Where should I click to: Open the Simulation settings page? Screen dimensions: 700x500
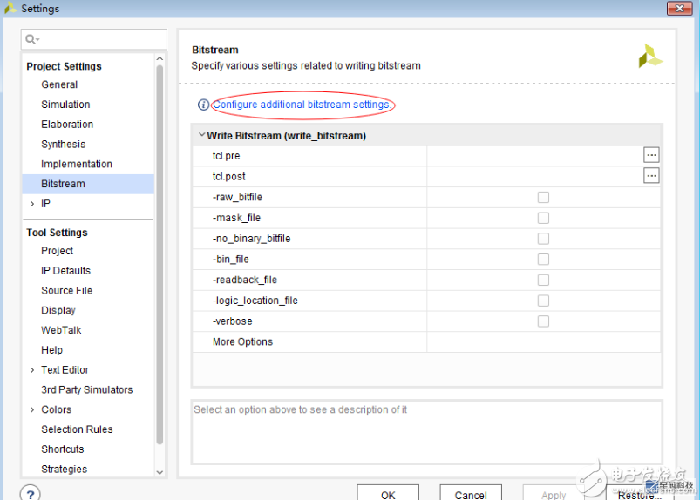point(65,105)
